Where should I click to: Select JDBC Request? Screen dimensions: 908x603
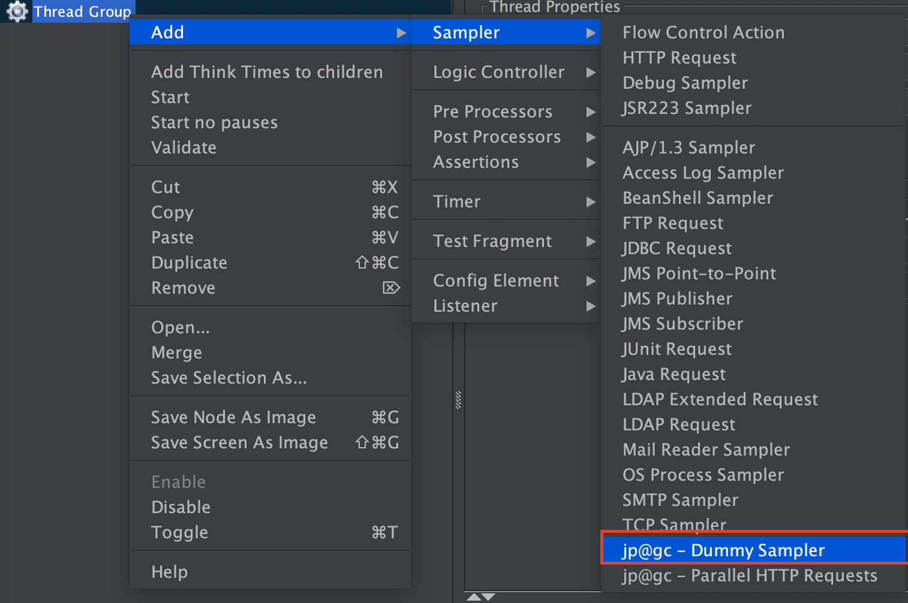coord(754,248)
